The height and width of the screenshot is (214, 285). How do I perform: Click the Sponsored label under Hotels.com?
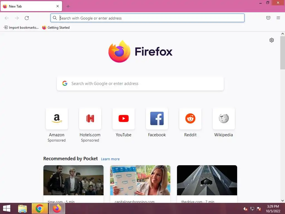(90, 140)
